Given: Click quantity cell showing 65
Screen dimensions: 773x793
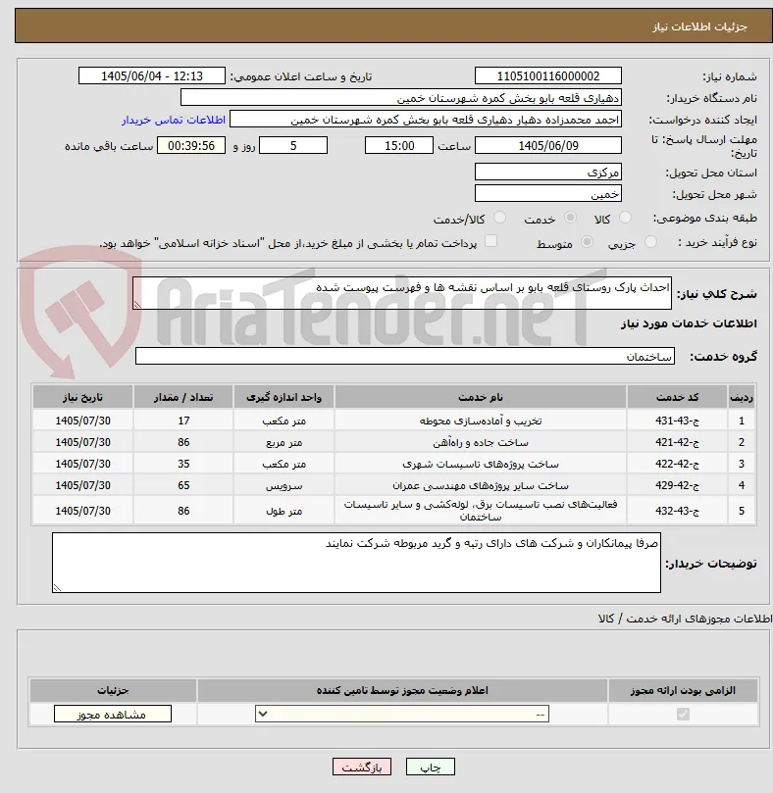Looking at the screenshot, I should 183,485.
